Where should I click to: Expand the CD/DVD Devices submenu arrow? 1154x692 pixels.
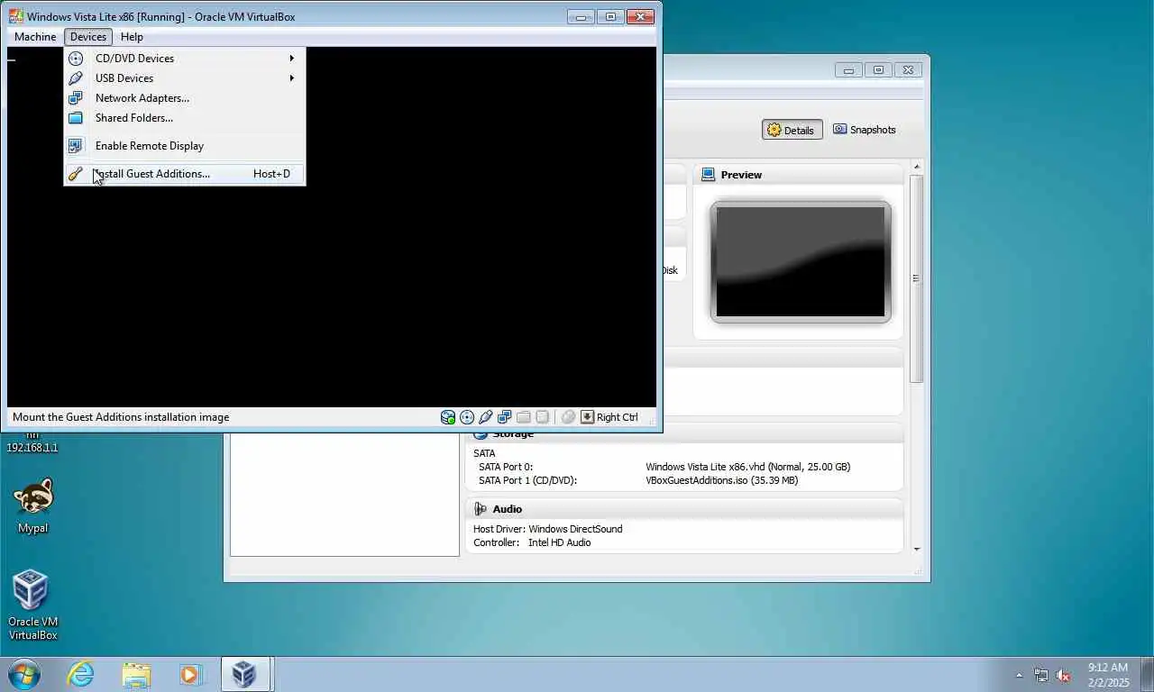pyautogui.click(x=291, y=59)
